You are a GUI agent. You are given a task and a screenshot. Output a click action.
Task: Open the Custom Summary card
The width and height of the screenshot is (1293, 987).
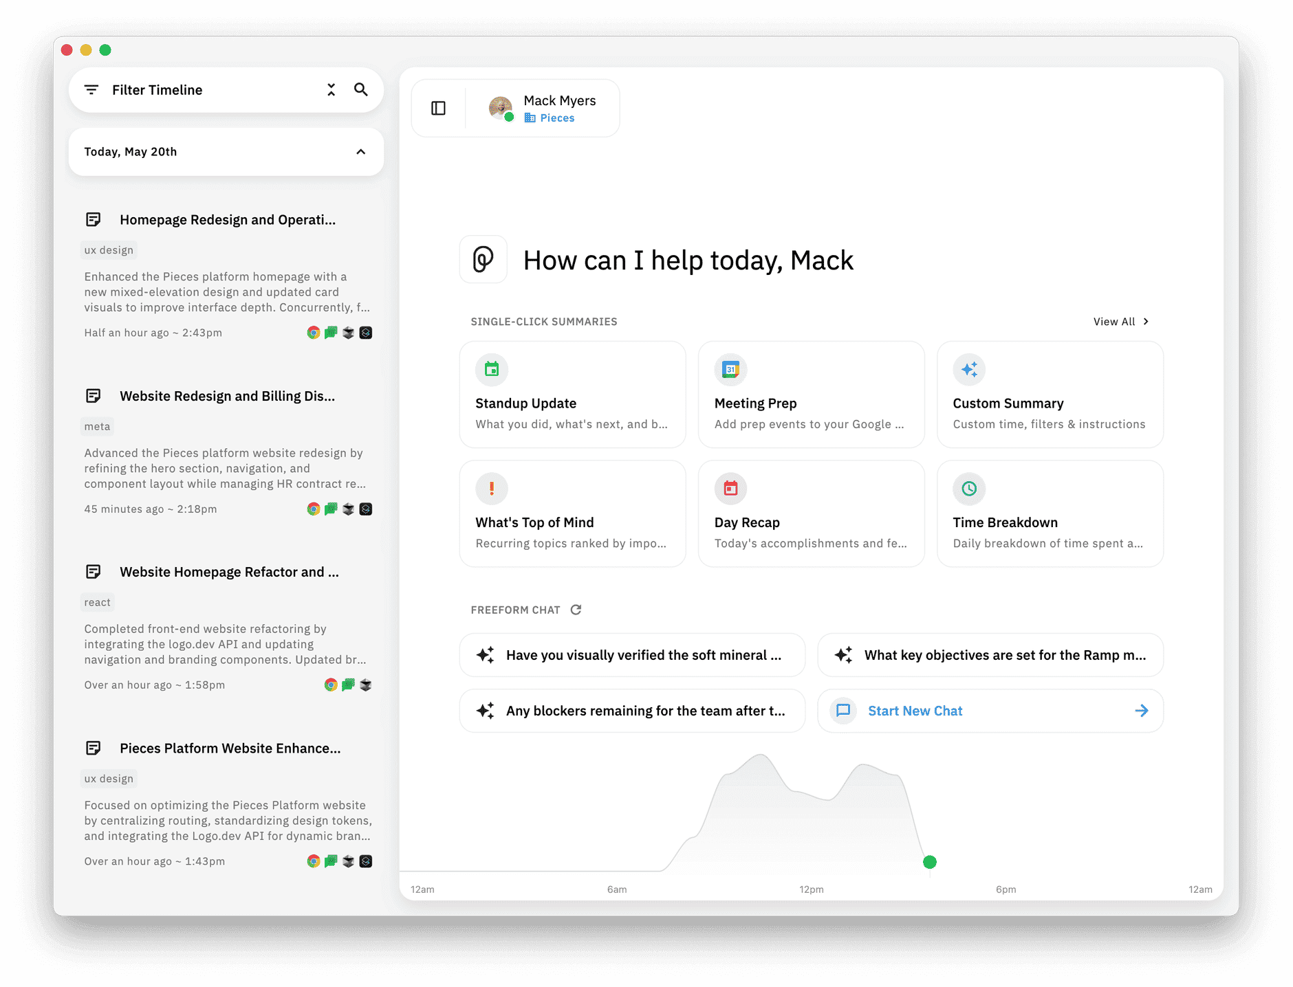pos(1050,395)
